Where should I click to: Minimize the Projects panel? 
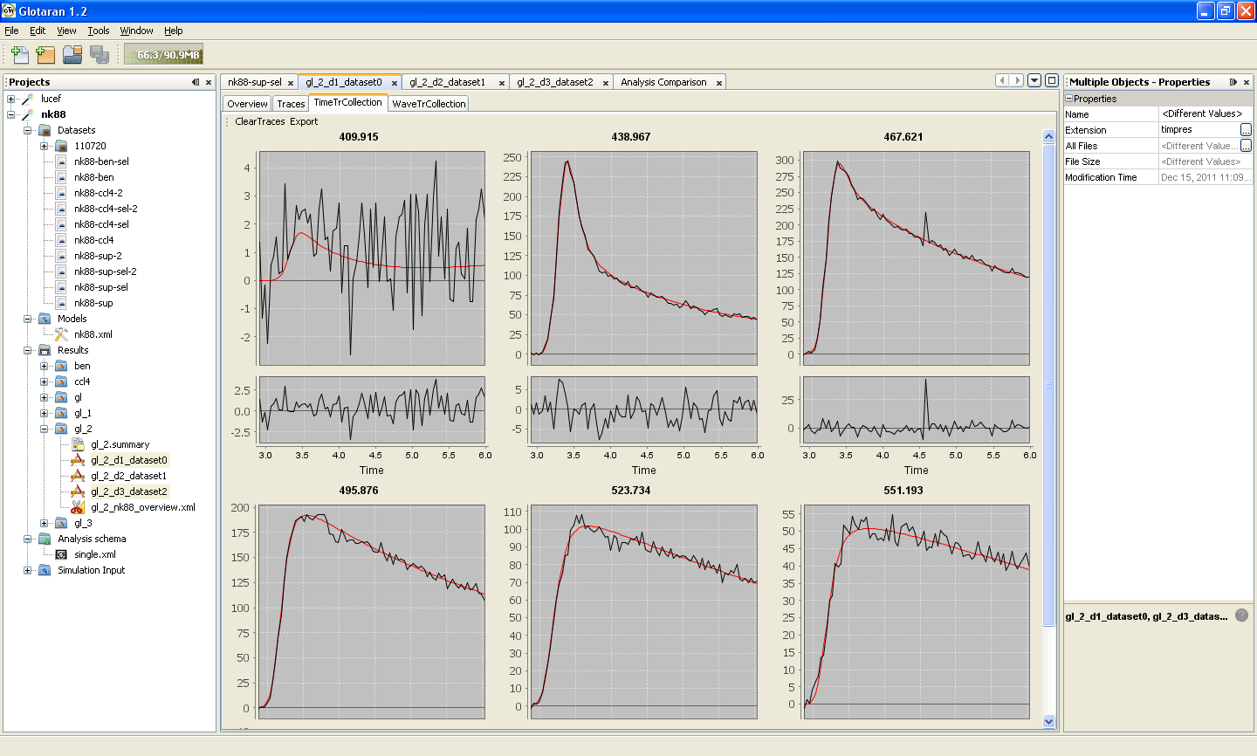click(196, 82)
